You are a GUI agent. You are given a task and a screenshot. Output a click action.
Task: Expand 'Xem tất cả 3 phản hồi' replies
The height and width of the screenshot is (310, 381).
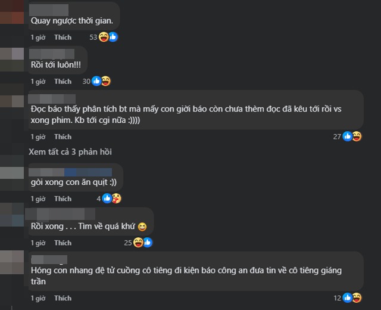point(70,152)
